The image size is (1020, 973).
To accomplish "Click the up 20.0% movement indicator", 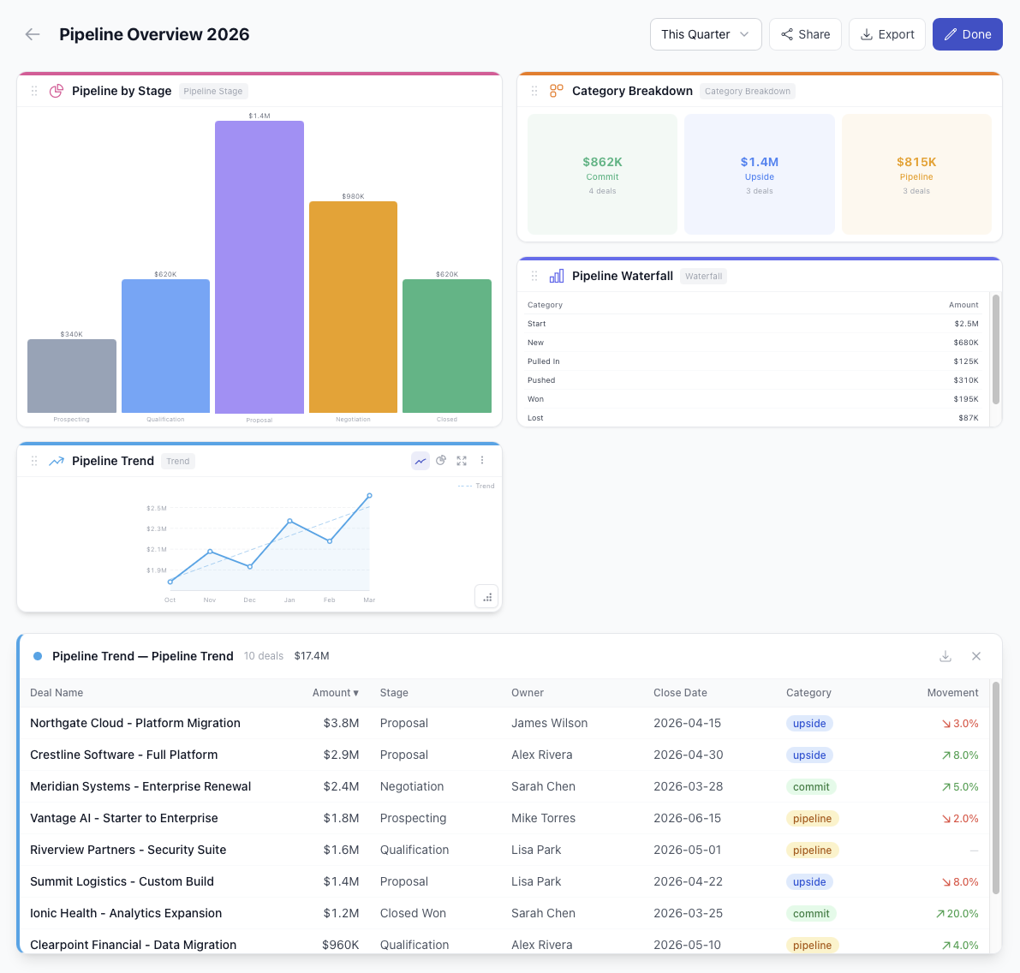I will click(x=957, y=913).
